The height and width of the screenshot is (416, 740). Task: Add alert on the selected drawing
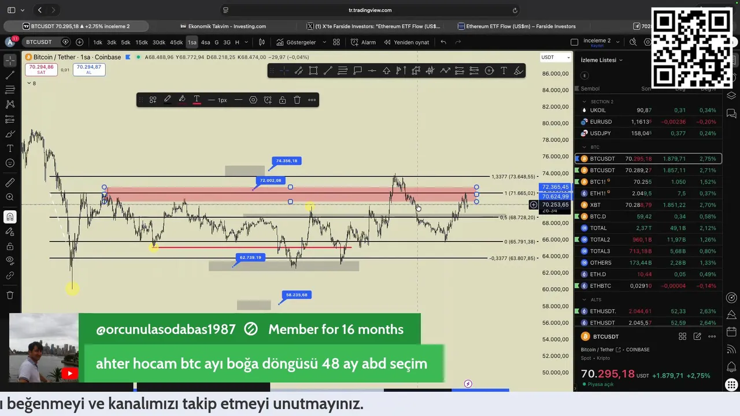pos(268,100)
